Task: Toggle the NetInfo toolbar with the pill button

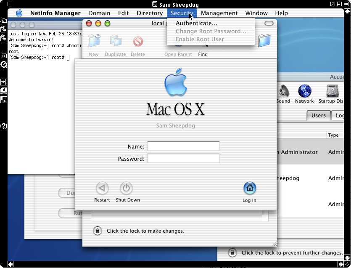Action: (x=269, y=23)
